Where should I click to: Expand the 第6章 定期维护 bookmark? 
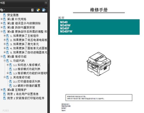click(x=2, y=90)
